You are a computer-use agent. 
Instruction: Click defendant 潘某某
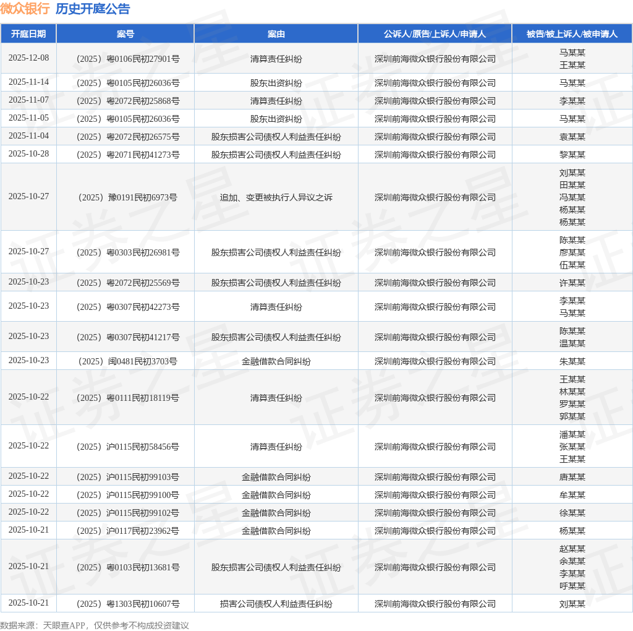coord(572,434)
